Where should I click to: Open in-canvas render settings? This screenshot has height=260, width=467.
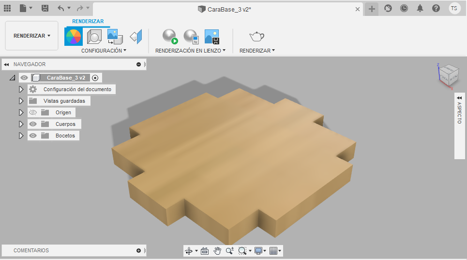(x=191, y=37)
